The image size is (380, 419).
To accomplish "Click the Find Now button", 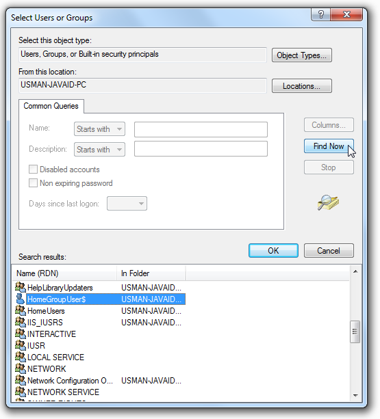I will pyautogui.click(x=329, y=146).
